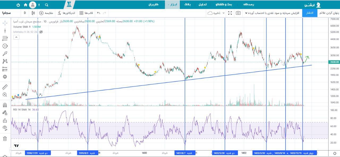Log out with the power icon

tap(18, 5)
